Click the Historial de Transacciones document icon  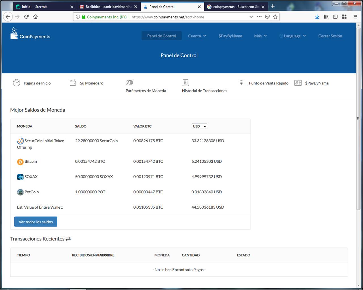click(185, 83)
